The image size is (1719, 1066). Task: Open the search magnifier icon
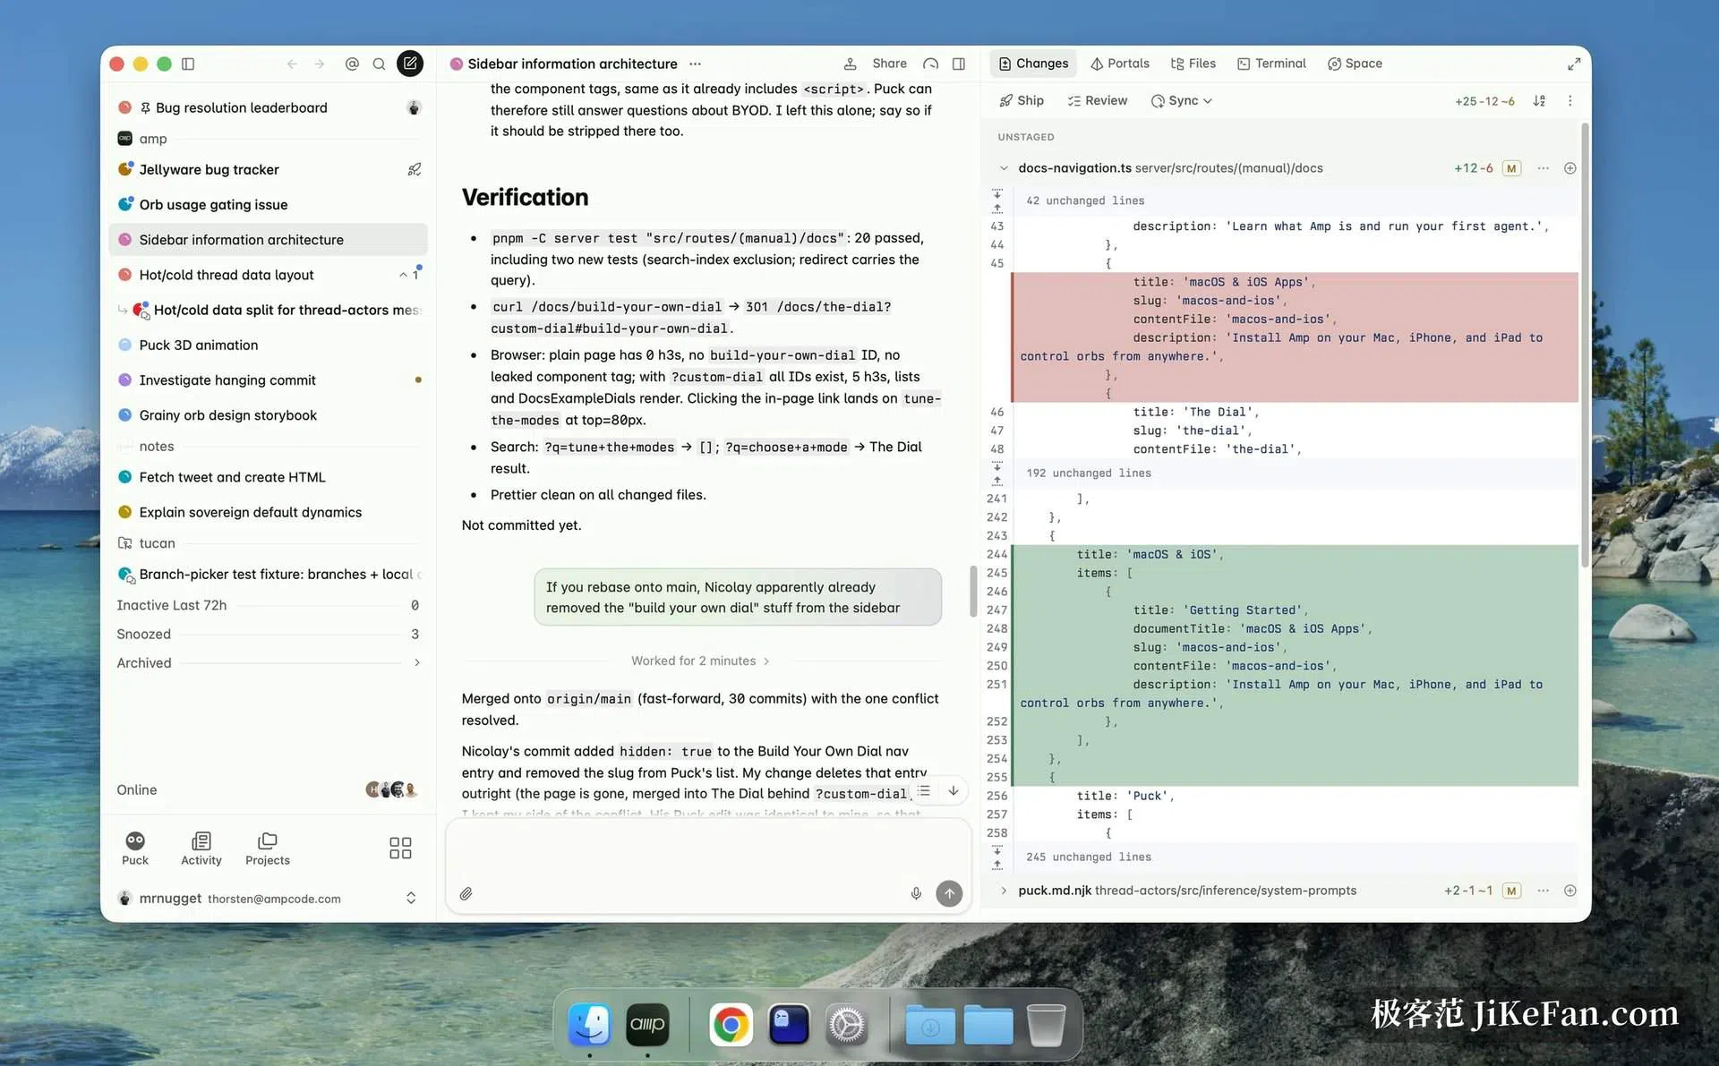tap(379, 64)
